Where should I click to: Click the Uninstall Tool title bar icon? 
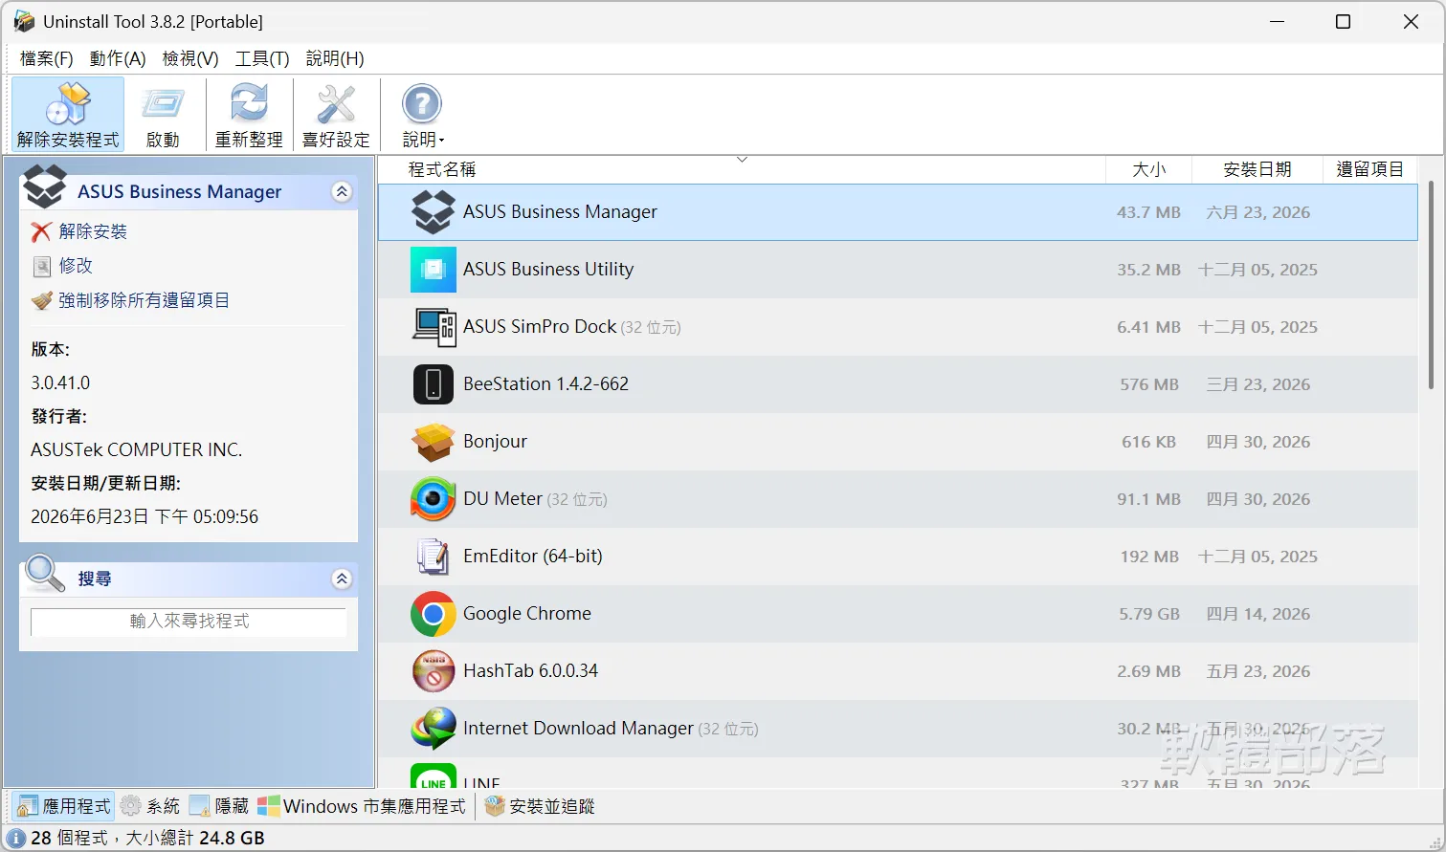pos(24,21)
